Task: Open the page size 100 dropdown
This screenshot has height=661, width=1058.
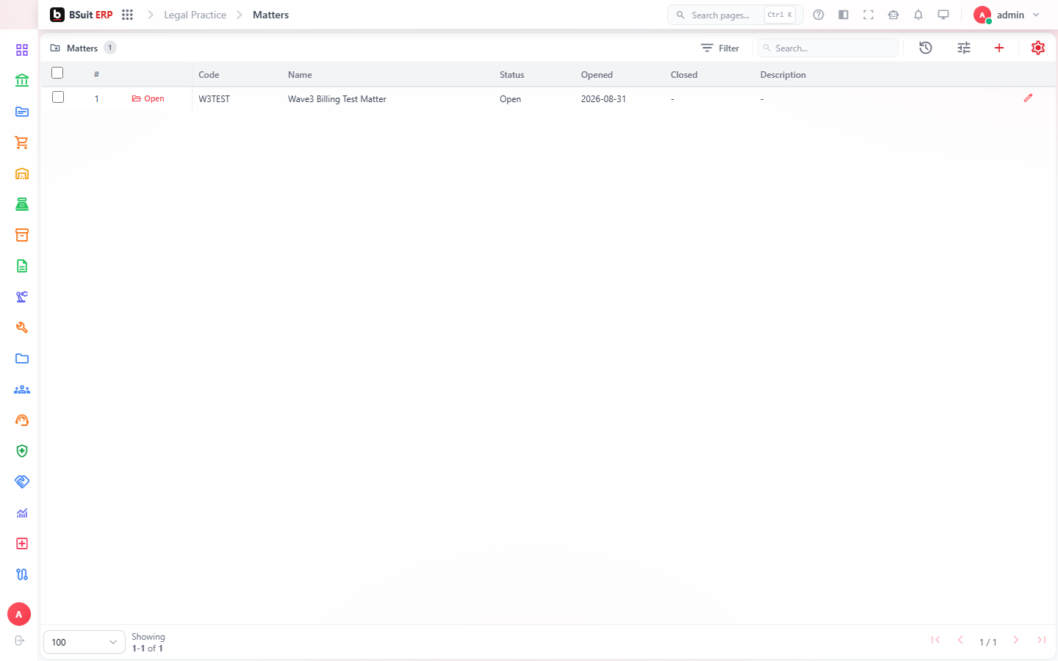Action: click(x=84, y=642)
